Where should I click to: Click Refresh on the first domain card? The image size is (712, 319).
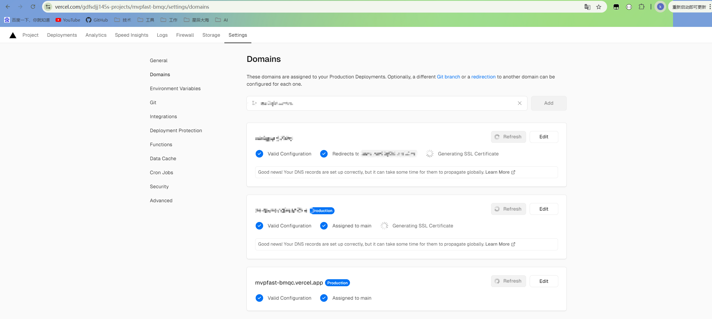(x=508, y=137)
